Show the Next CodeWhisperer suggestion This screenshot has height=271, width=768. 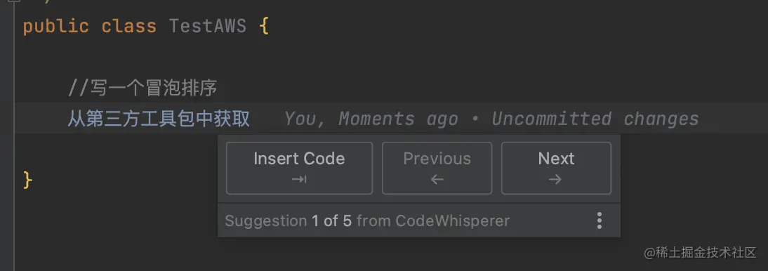[x=557, y=168]
